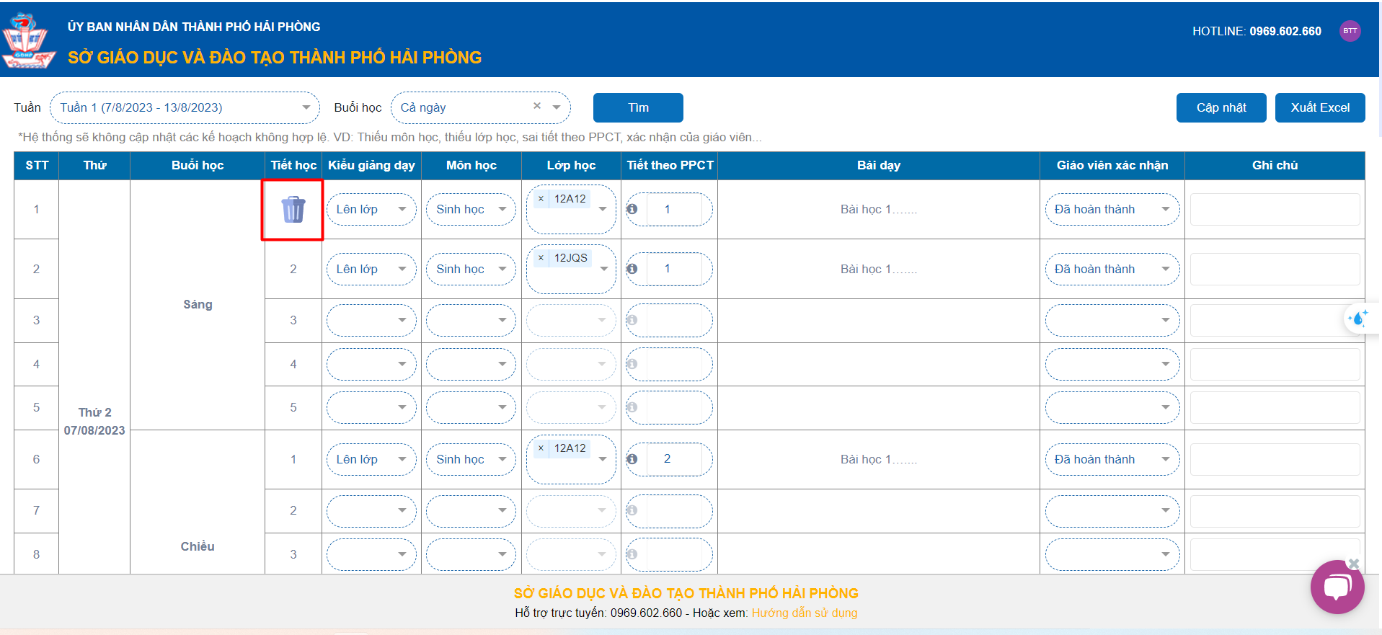
Task: Click the Cập nhật button
Action: pos(1221,108)
